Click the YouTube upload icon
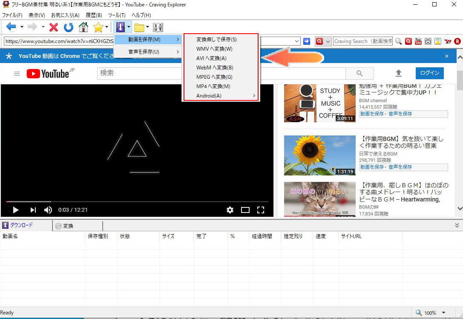The width and height of the screenshot is (463, 319). [x=399, y=73]
